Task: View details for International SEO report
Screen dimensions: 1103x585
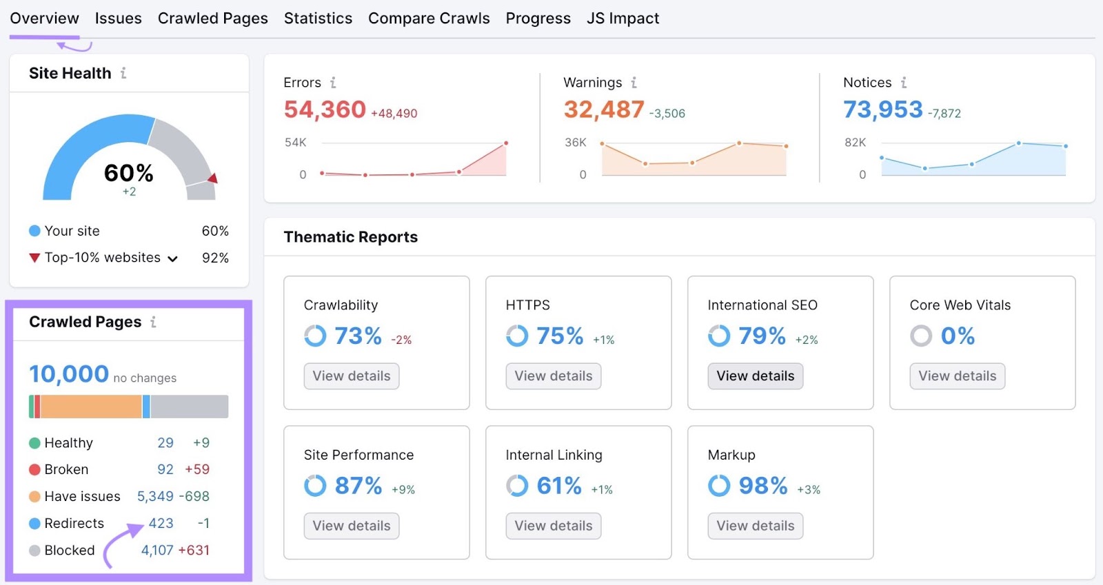Action: click(x=755, y=376)
